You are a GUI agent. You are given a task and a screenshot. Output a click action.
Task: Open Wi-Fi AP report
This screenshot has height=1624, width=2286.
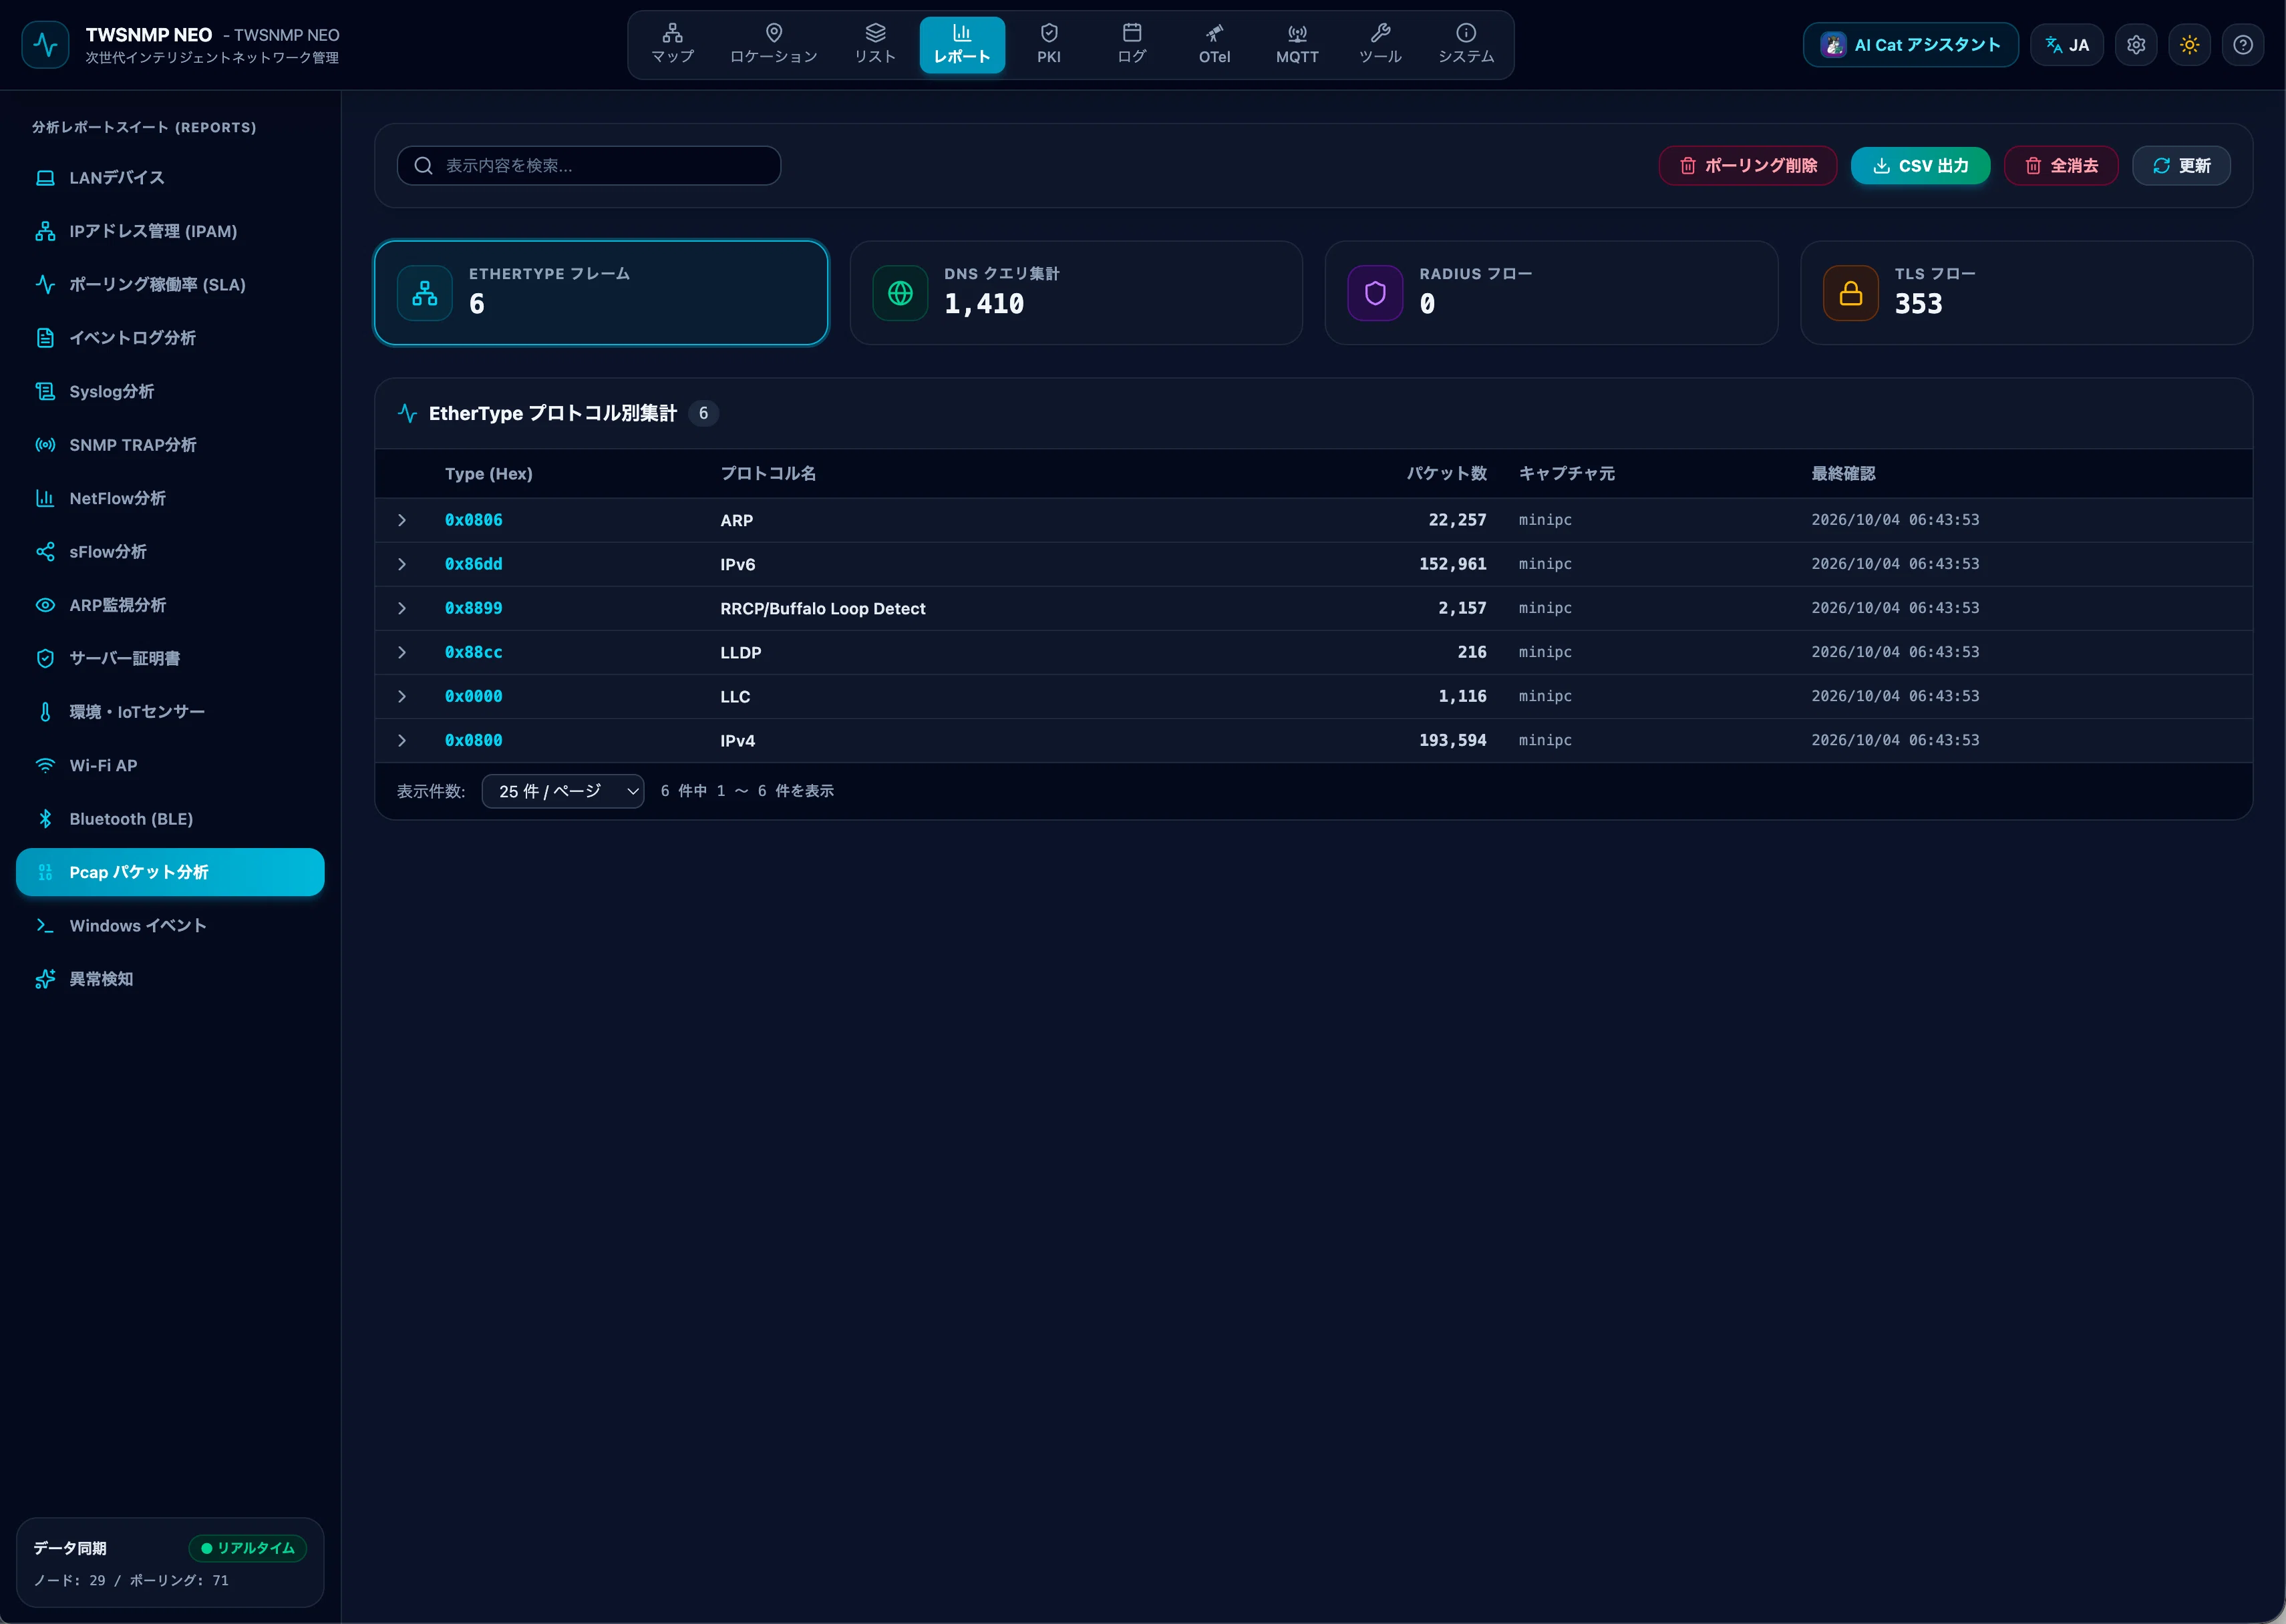(170, 766)
